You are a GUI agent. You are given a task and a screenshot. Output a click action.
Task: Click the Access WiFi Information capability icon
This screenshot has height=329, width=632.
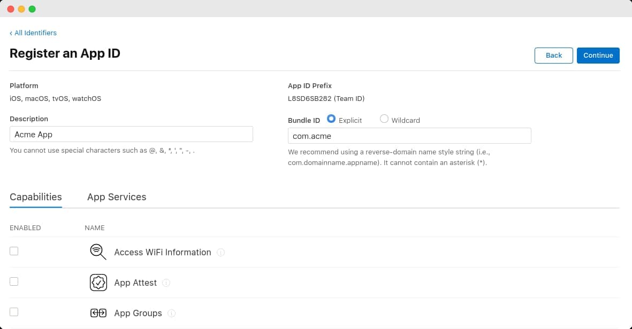(x=98, y=251)
